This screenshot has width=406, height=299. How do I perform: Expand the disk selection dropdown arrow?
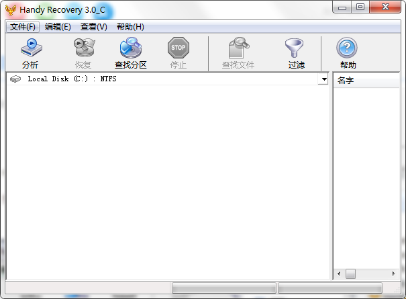point(324,79)
